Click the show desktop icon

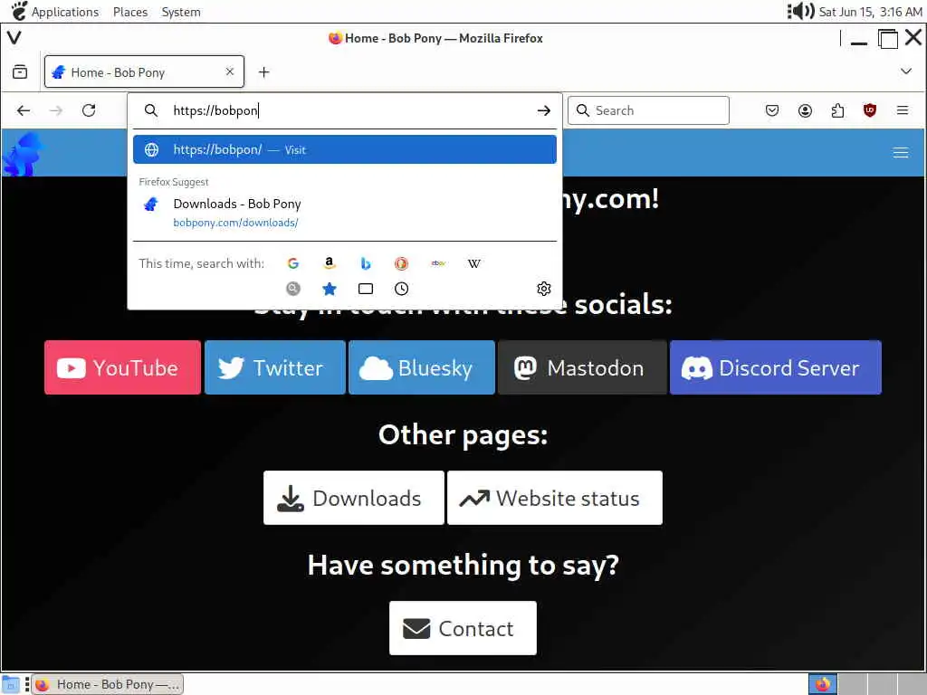click(x=11, y=684)
